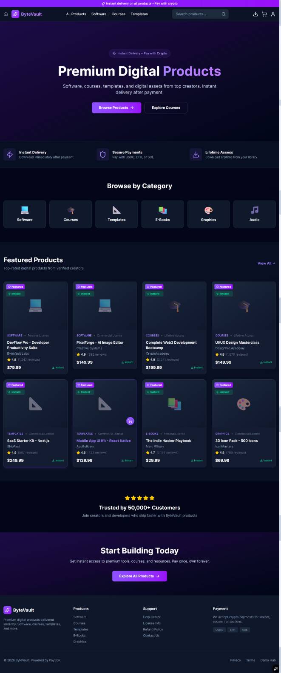The height and width of the screenshot is (673, 281).
Task: Click the Secure Payments shield icon
Action: [102, 155]
